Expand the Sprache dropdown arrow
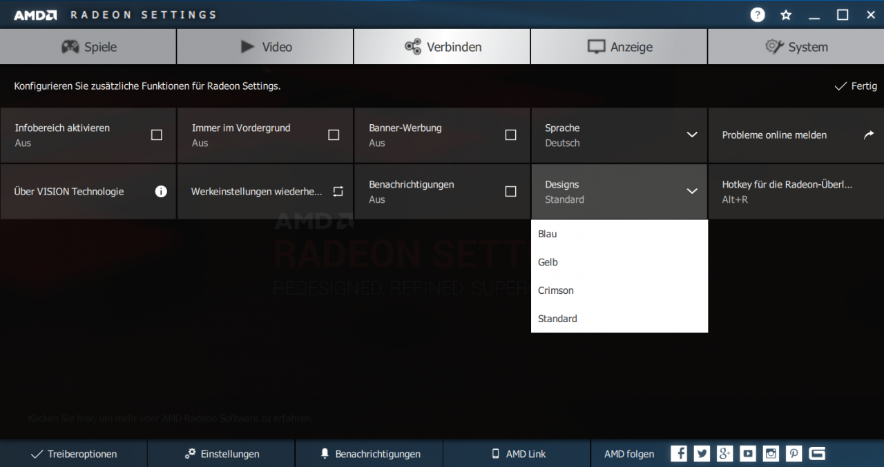This screenshot has width=884, height=467. 692,135
